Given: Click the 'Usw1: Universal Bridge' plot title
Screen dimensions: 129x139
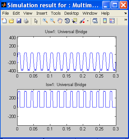Looking at the screenshot, I should point(66,32).
